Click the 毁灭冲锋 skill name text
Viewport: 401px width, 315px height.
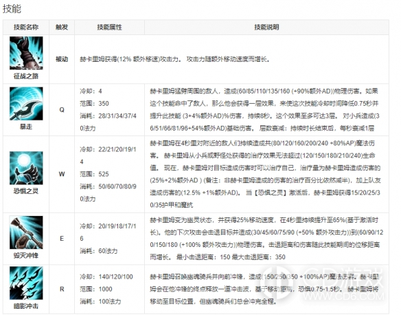click(26, 255)
